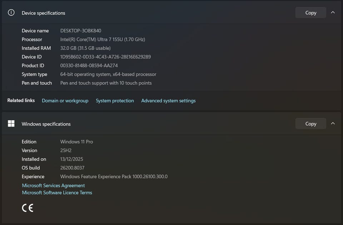Open the System protection link

point(115,101)
